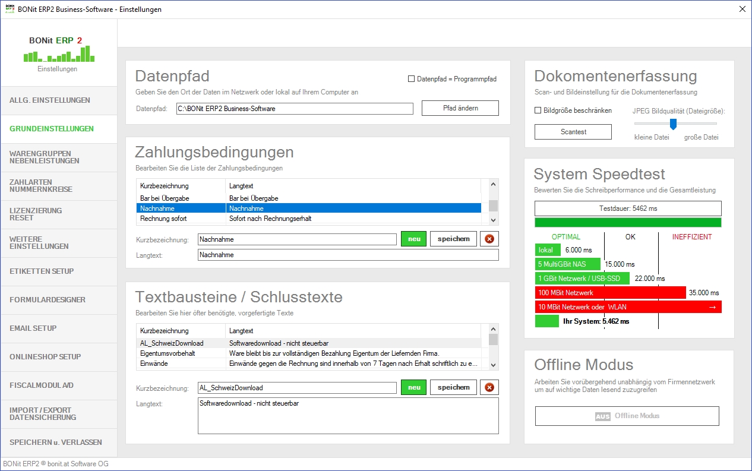Save the AL_SchweizDownload text block
This screenshot has width=752, height=471.
pyautogui.click(x=453, y=387)
